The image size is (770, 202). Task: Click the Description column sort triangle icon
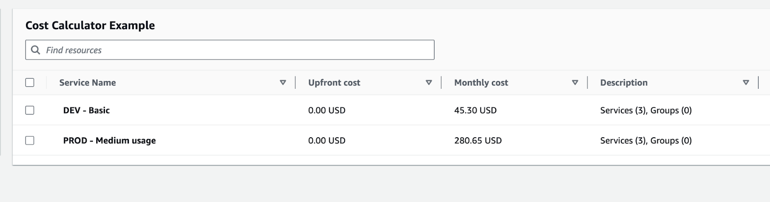click(x=746, y=83)
